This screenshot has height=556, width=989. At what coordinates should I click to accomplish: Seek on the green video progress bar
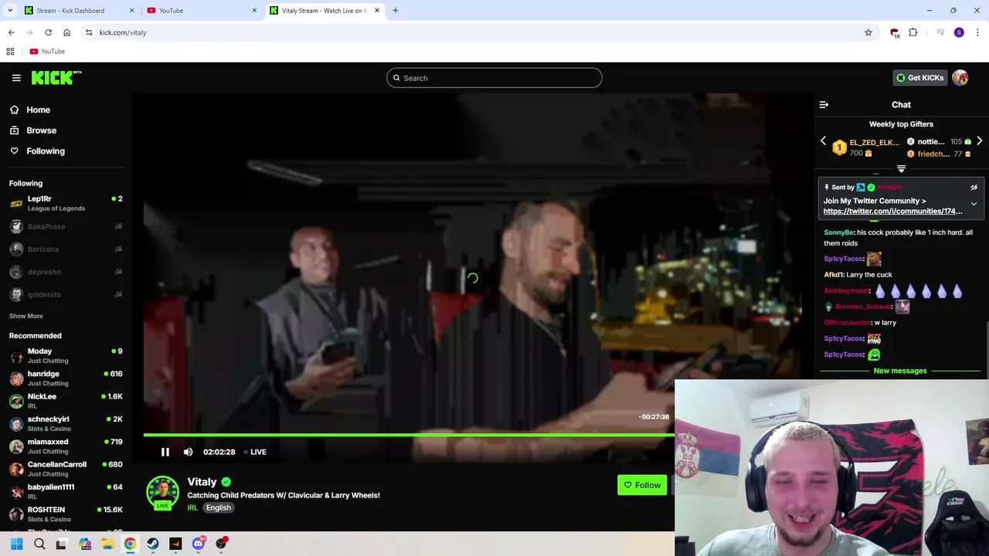click(x=408, y=435)
